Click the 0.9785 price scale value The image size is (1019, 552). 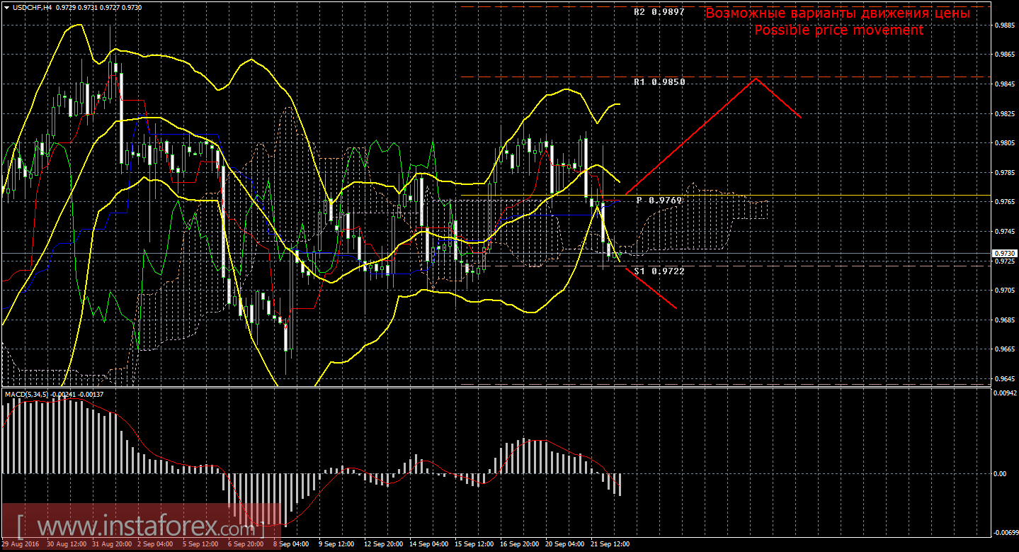point(1006,172)
